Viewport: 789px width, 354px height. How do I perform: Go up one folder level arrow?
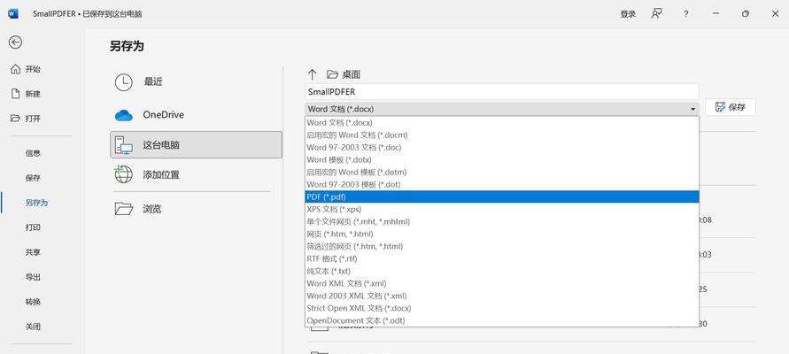pos(312,74)
